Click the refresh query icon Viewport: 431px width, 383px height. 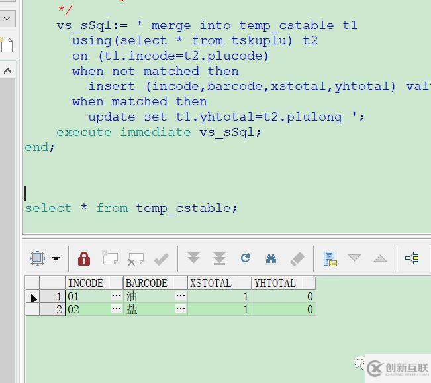245,258
